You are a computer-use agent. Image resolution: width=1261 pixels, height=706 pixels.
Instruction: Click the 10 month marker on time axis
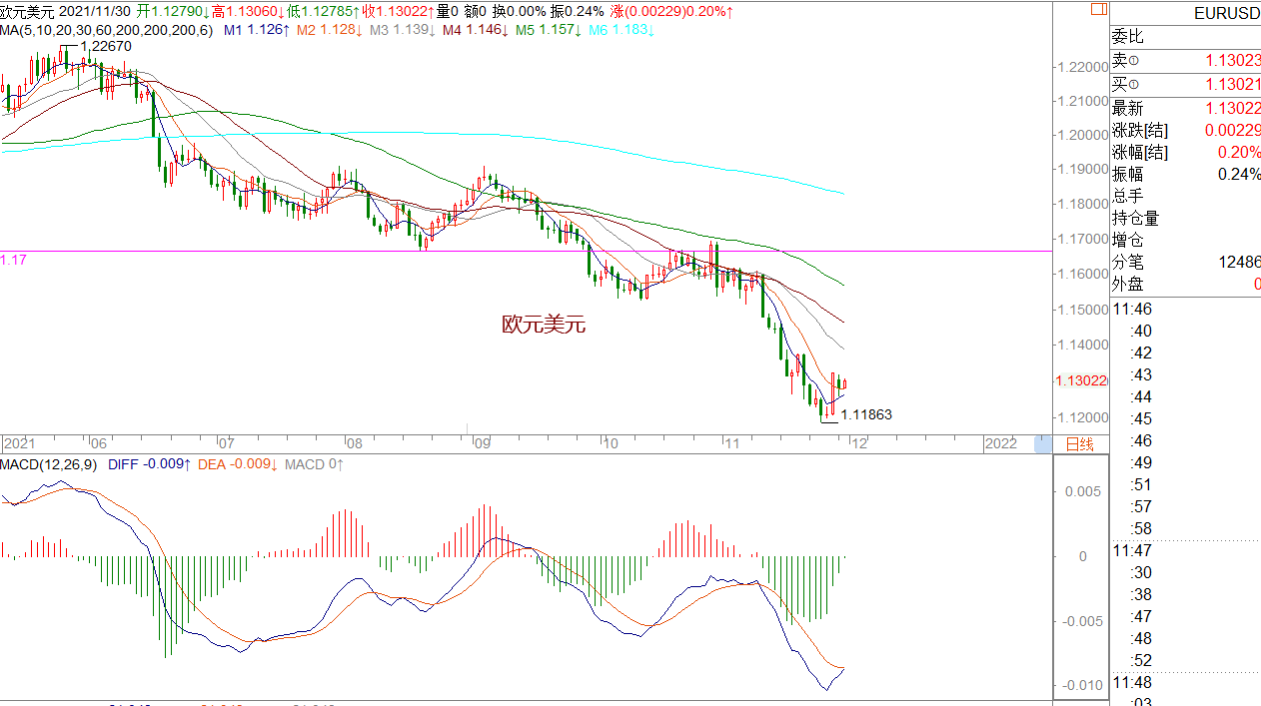point(613,443)
